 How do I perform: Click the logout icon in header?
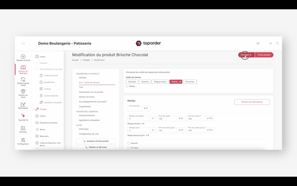click(277, 43)
